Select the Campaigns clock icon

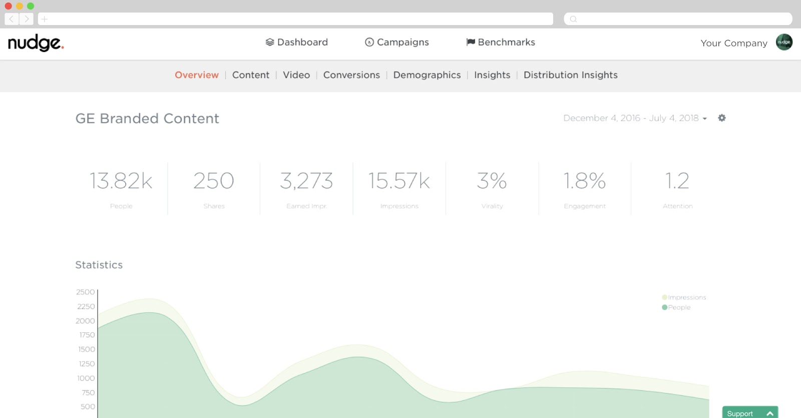click(369, 42)
